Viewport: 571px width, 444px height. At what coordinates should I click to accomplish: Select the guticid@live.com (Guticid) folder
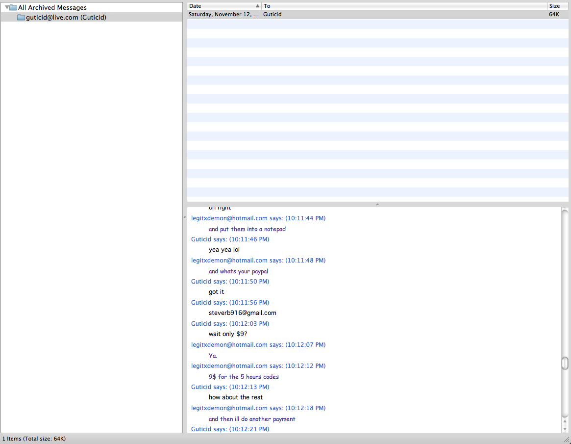point(91,17)
